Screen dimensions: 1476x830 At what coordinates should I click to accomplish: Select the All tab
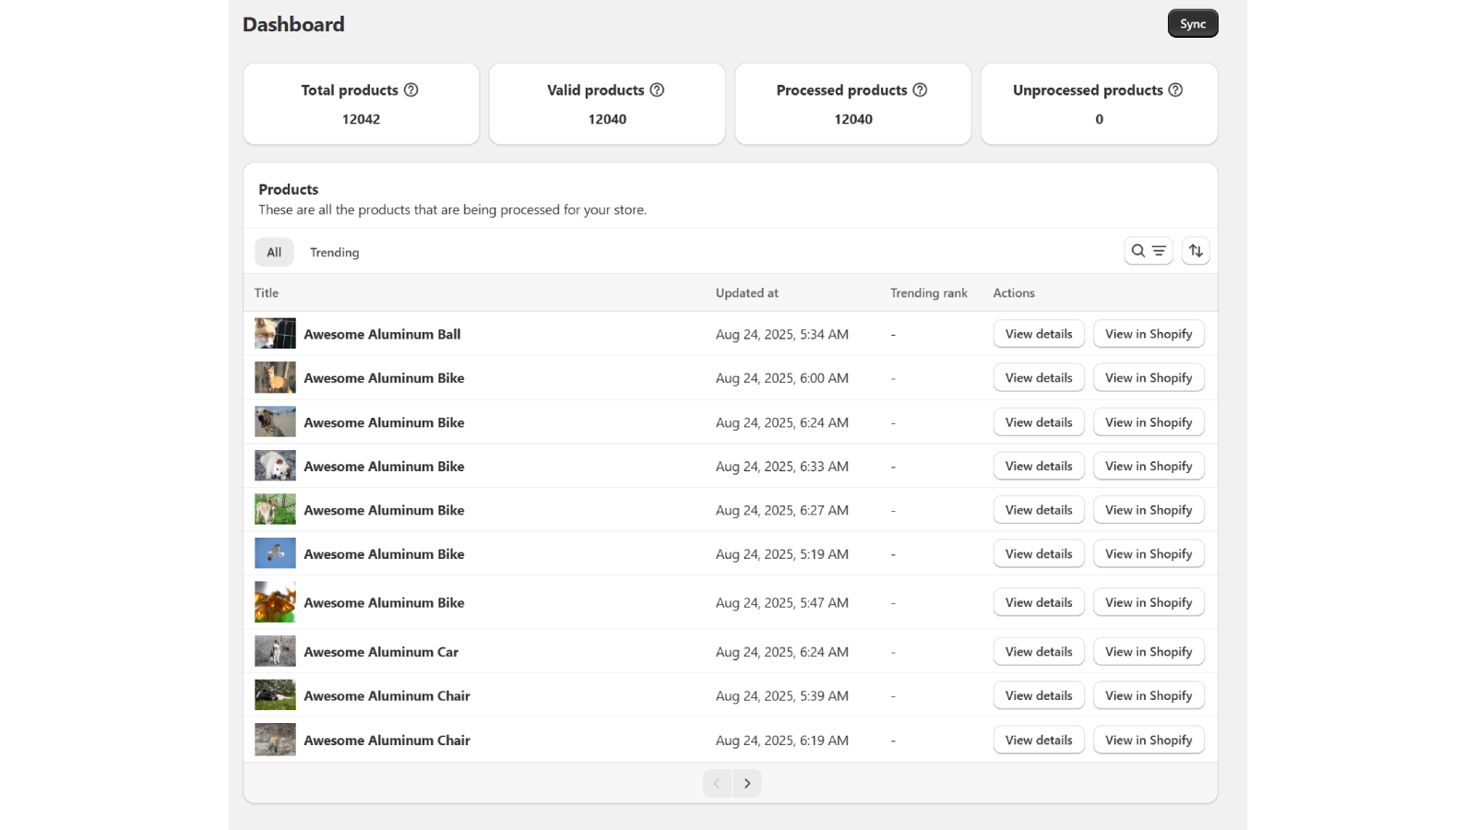(x=274, y=253)
